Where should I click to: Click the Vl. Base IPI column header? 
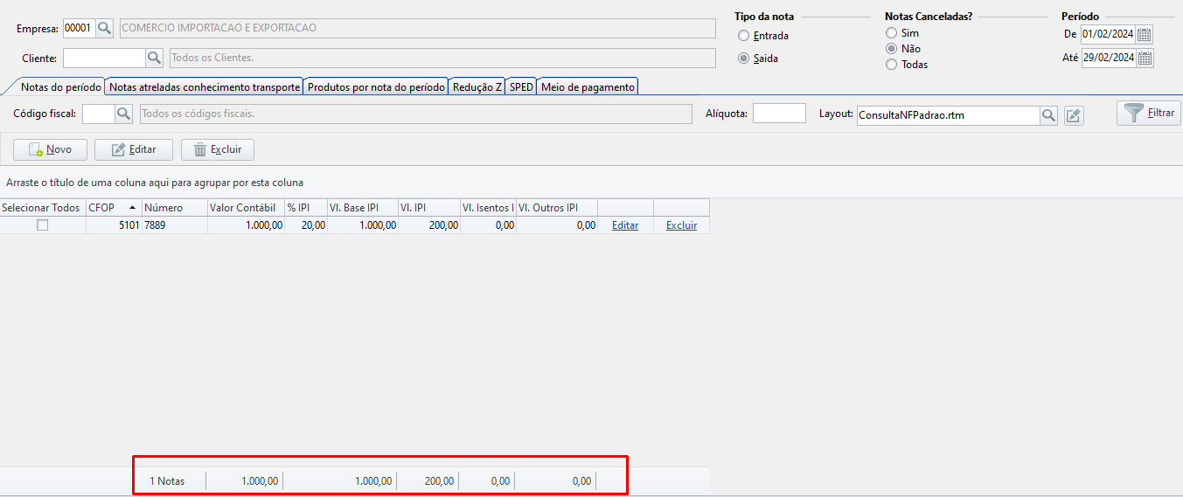362,208
